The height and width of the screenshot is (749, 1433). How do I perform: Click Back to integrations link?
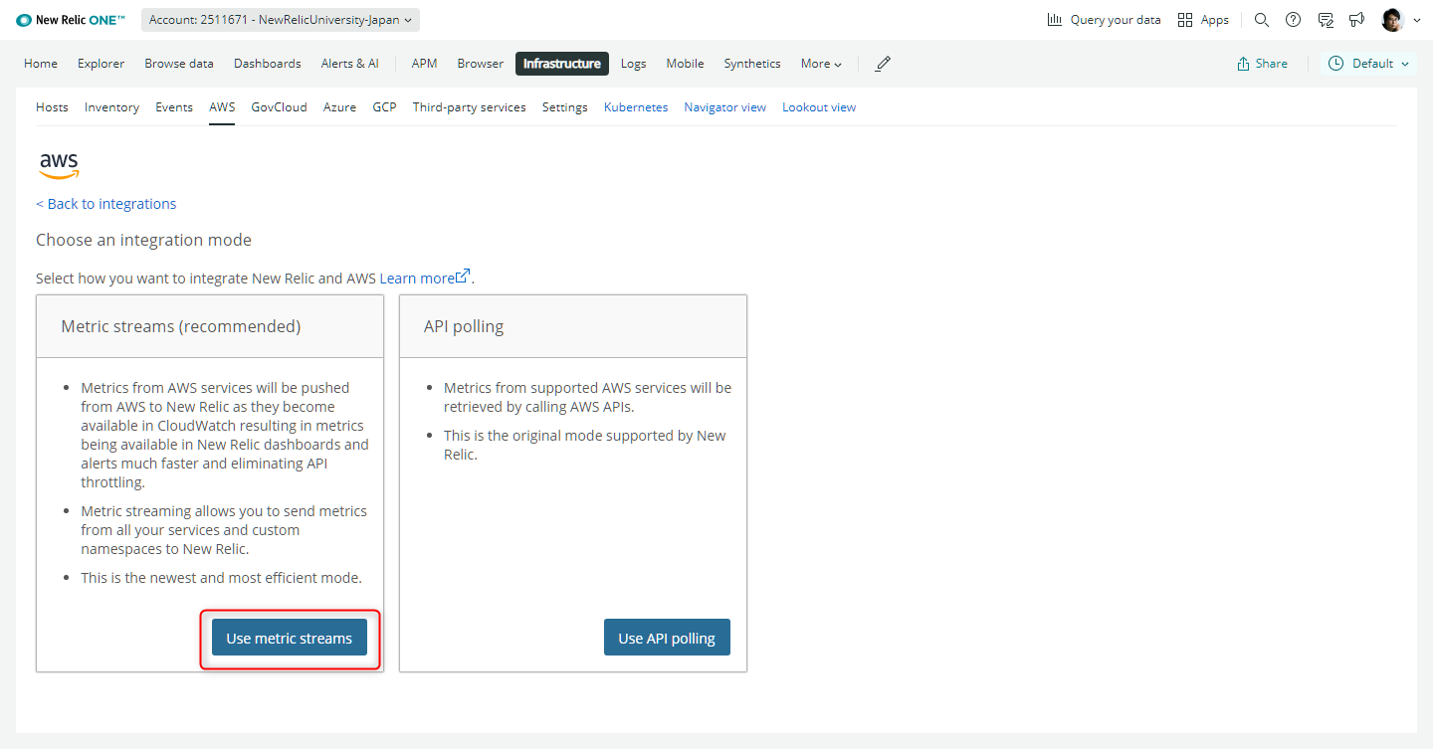pos(106,204)
